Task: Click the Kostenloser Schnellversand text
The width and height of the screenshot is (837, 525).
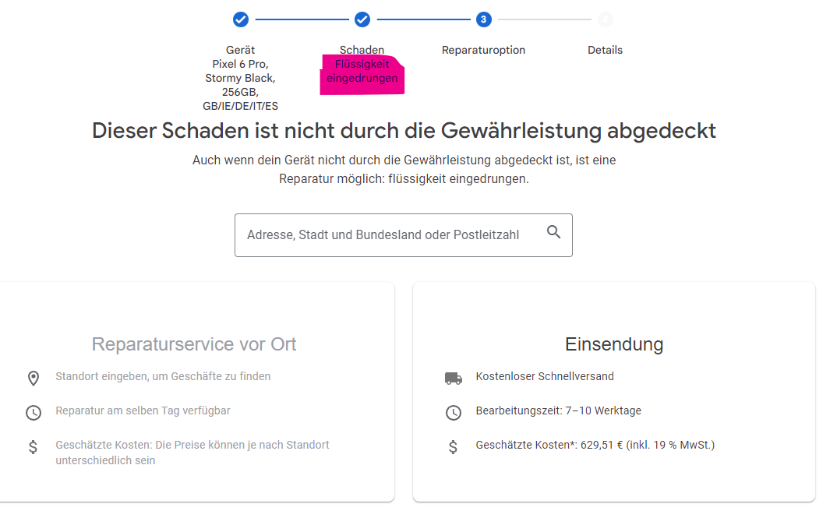Action: [x=545, y=376]
